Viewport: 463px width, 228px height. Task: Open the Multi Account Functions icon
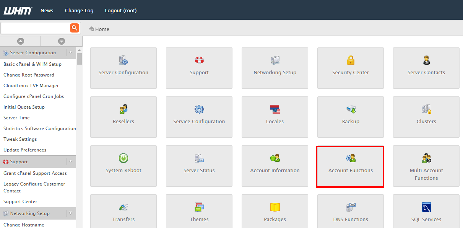click(x=426, y=158)
